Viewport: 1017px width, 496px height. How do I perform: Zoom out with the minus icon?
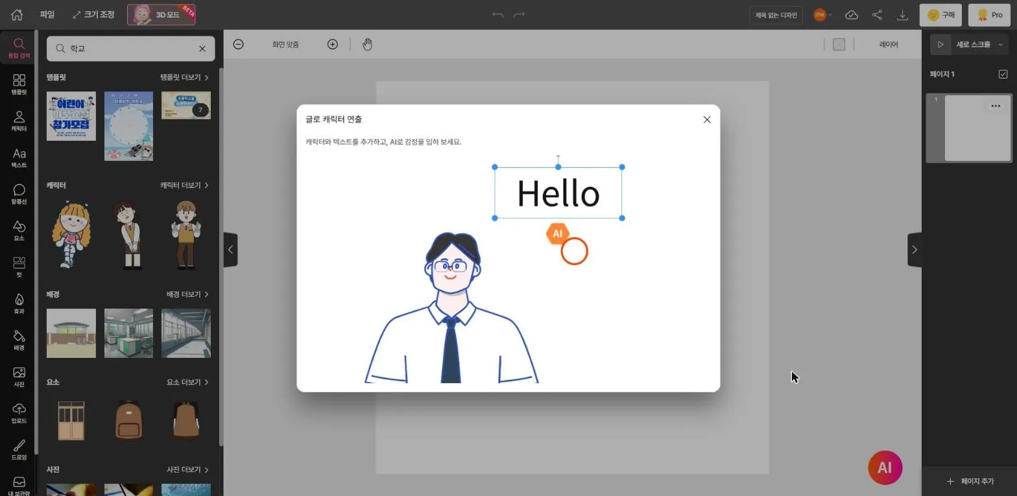point(238,44)
